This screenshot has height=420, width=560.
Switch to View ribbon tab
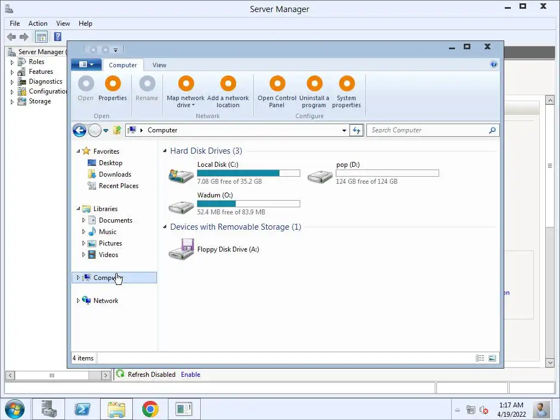[159, 65]
